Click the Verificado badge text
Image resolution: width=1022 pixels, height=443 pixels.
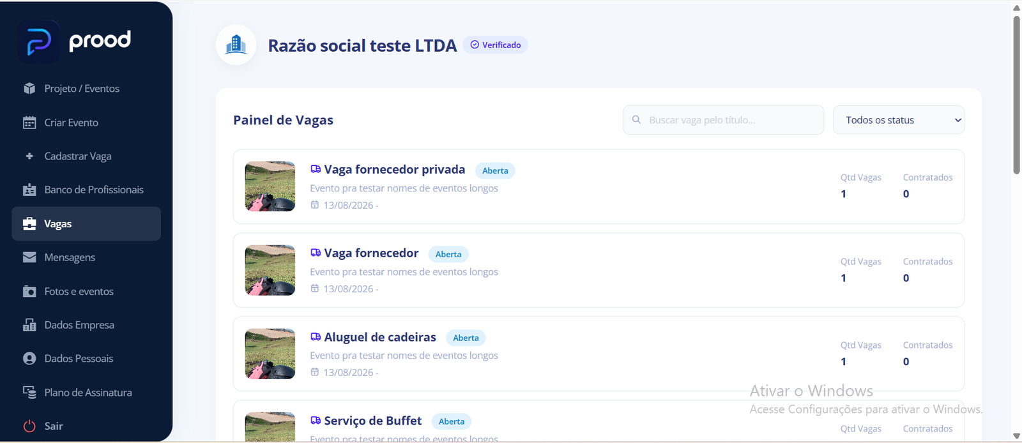[x=501, y=45]
